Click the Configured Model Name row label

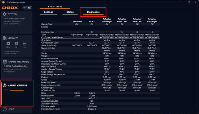52,37
